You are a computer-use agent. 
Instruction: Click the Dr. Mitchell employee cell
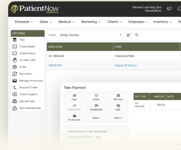pos(80,56)
